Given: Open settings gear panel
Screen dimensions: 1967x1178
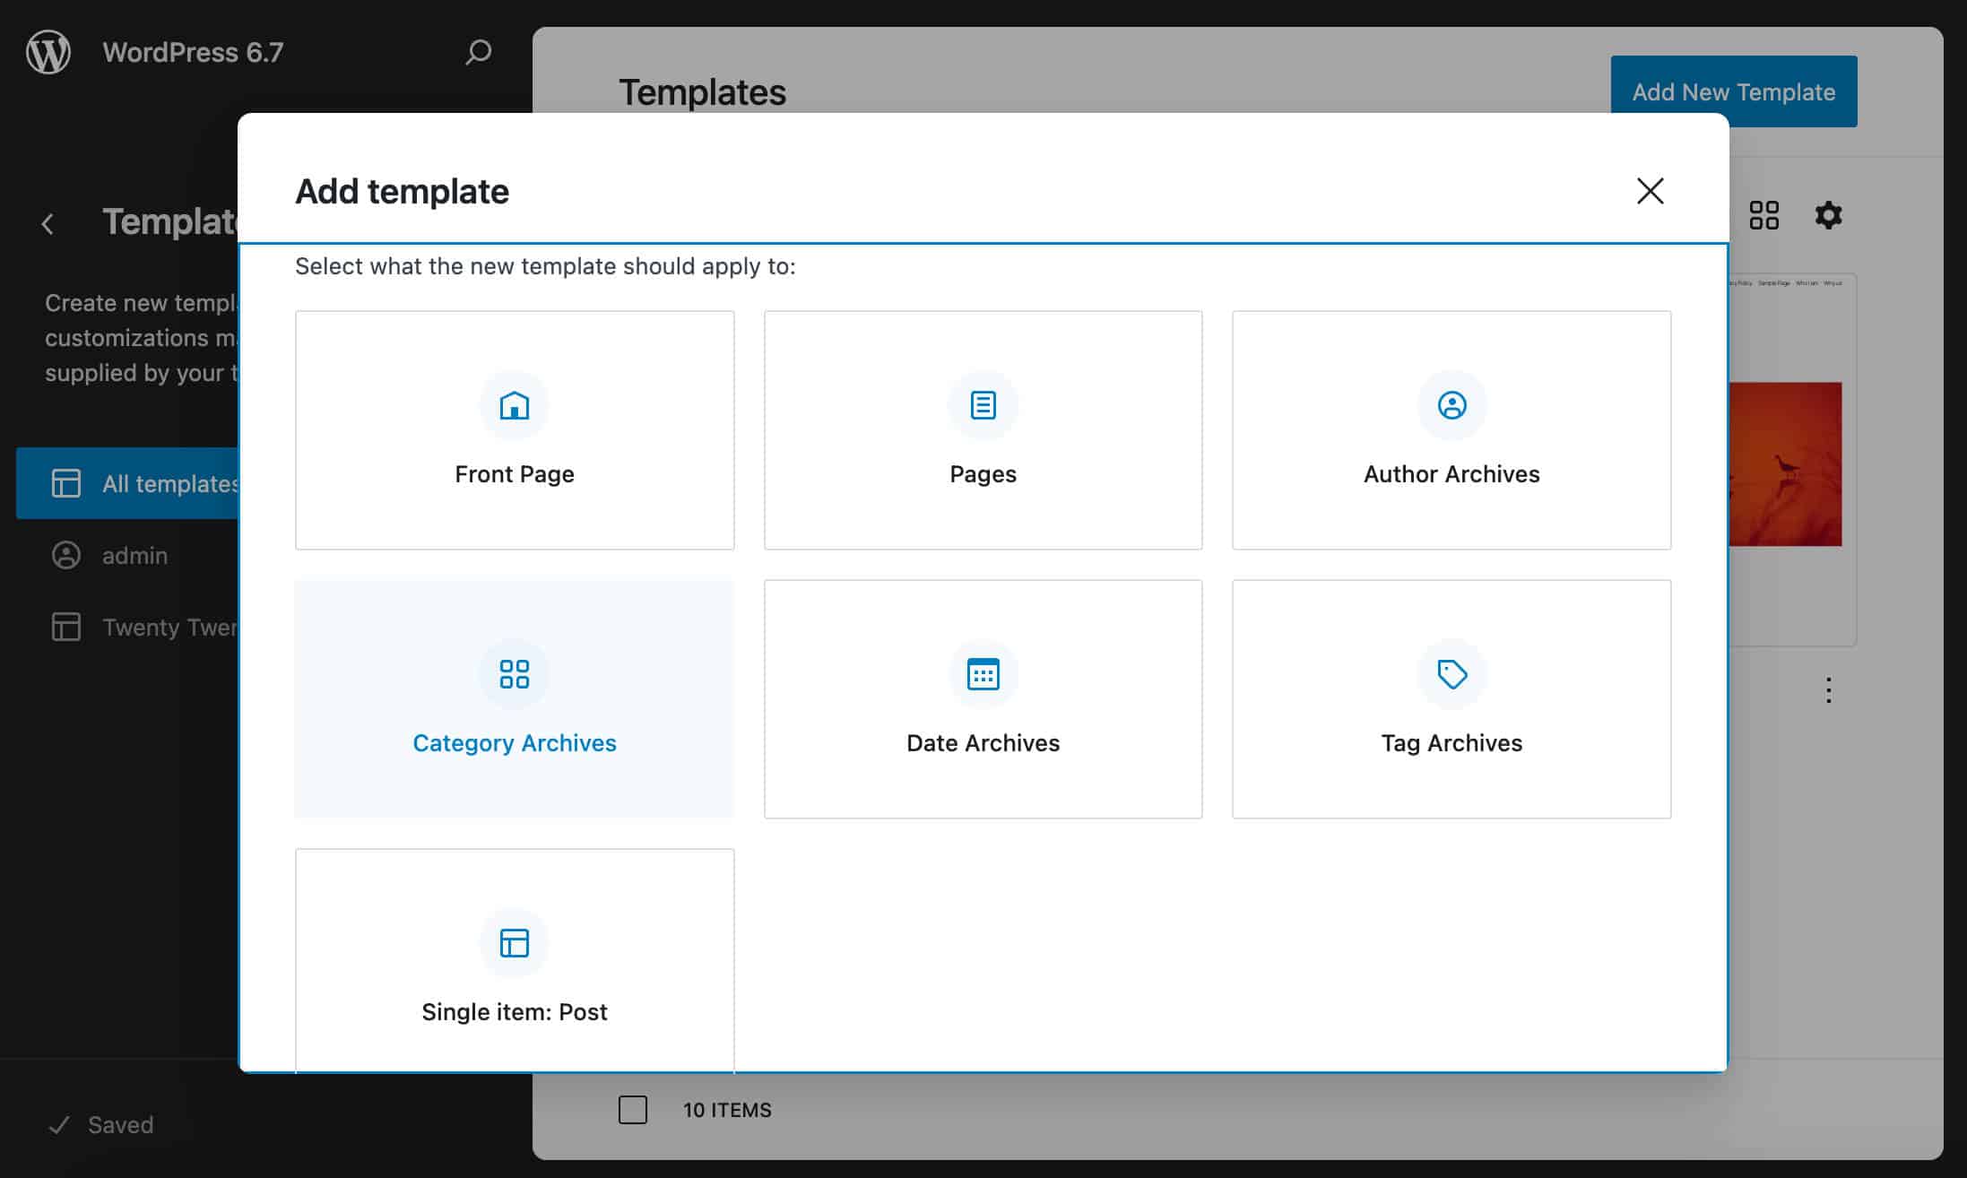Looking at the screenshot, I should click(1830, 214).
